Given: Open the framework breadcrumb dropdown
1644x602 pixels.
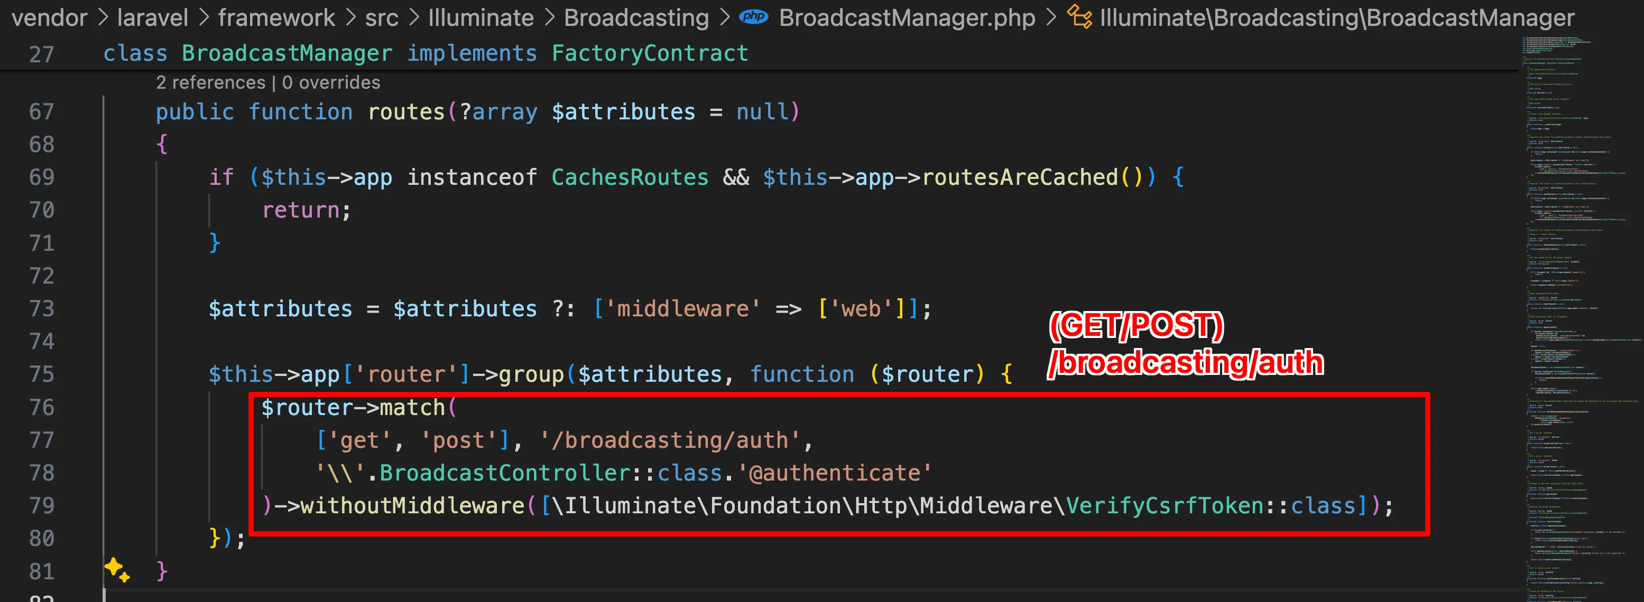Looking at the screenshot, I should 277,17.
